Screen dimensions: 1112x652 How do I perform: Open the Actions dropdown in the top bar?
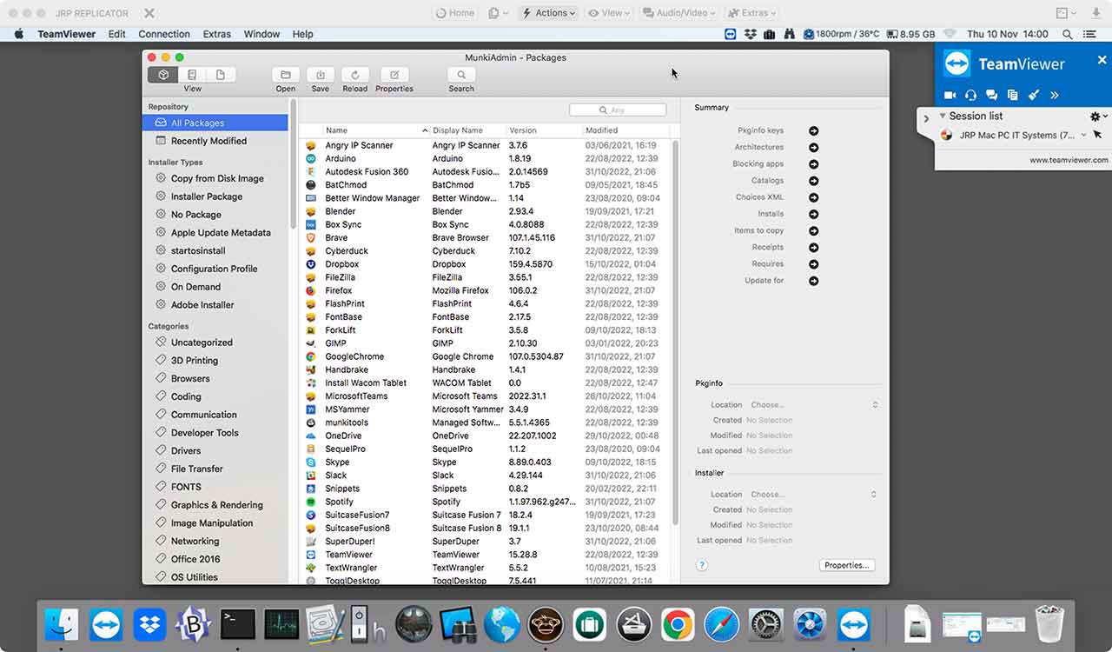coord(549,13)
